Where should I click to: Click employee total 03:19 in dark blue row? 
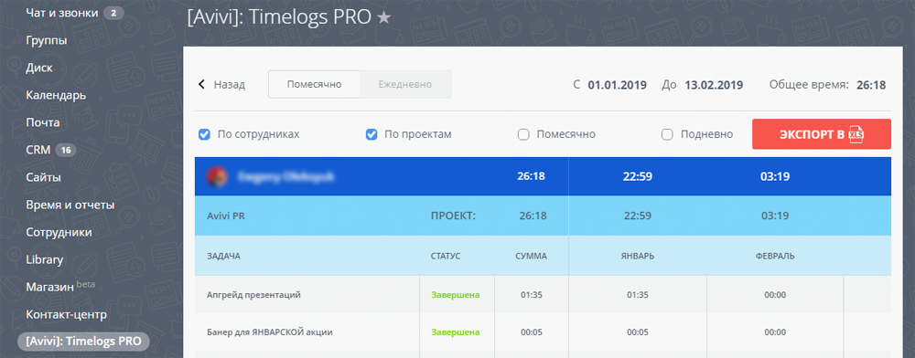click(775, 176)
